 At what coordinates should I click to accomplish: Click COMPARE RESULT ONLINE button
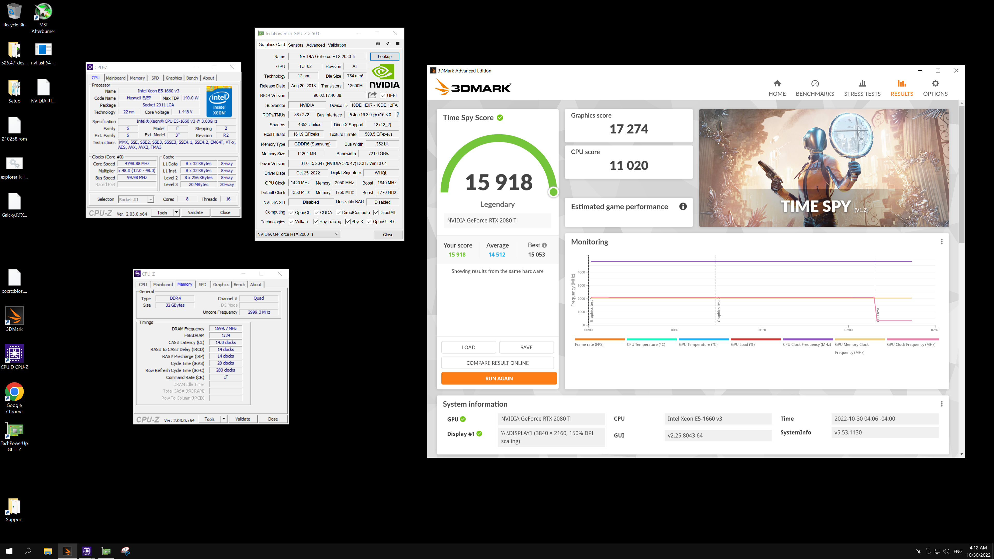497,363
